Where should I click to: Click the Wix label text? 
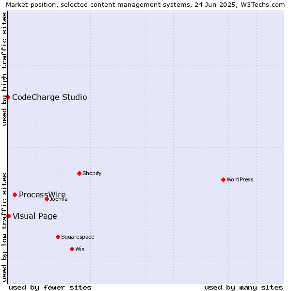click(x=80, y=249)
